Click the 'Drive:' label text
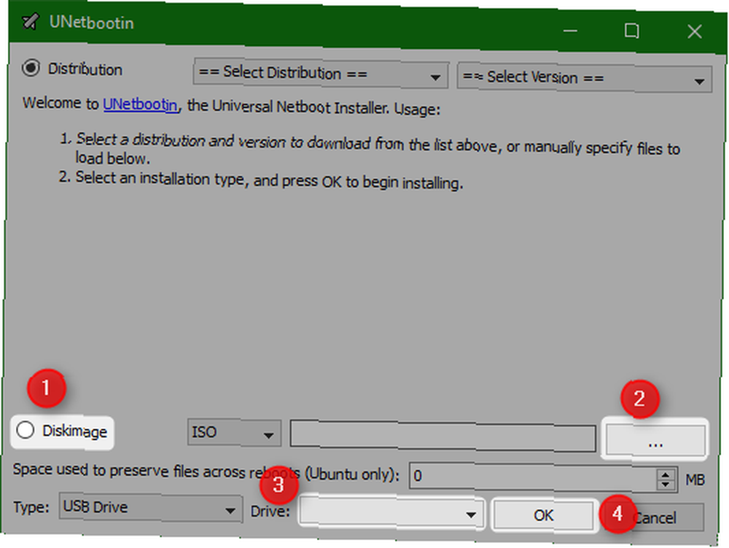 tap(270, 512)
